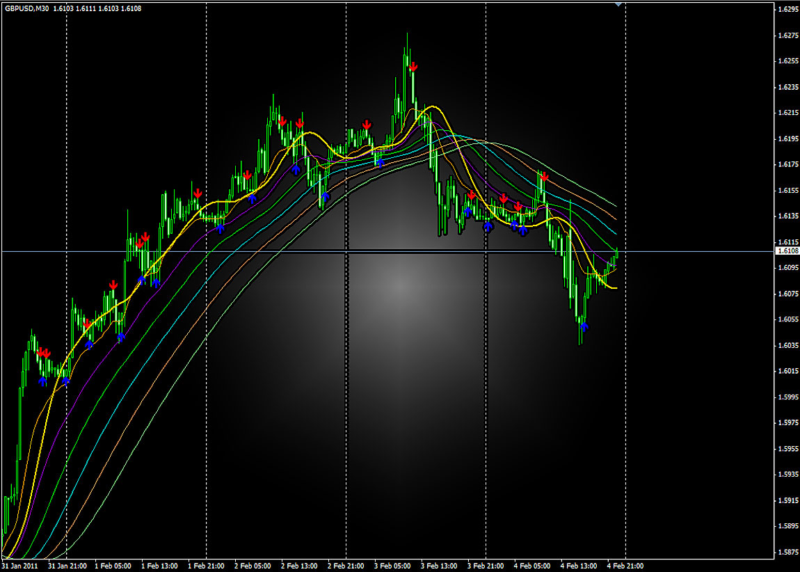The image size is (800, 572).
Task: Click the red sell arrow at the highest price peak
Action: (x=413, y=67)
